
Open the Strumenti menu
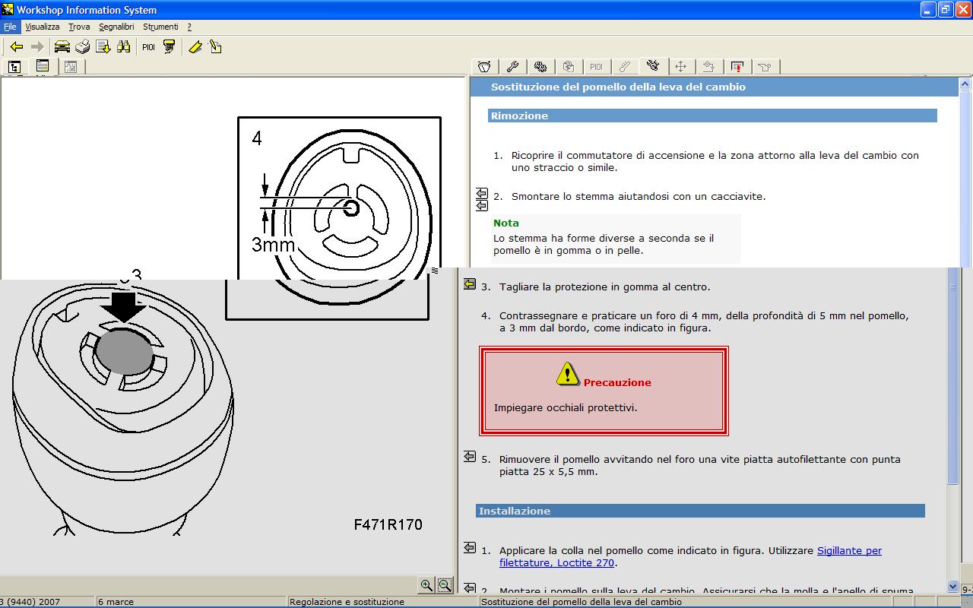(x=160, y=27)
